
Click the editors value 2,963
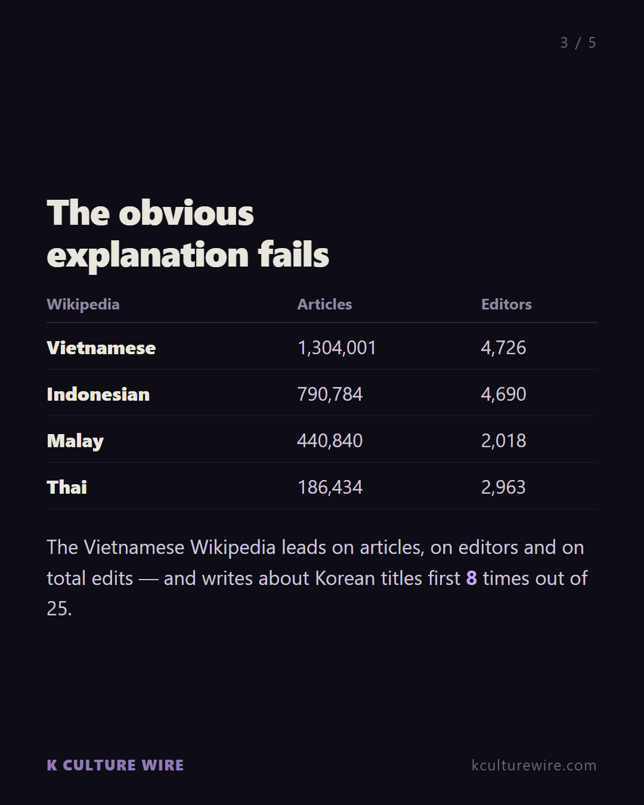click(503, 487)
